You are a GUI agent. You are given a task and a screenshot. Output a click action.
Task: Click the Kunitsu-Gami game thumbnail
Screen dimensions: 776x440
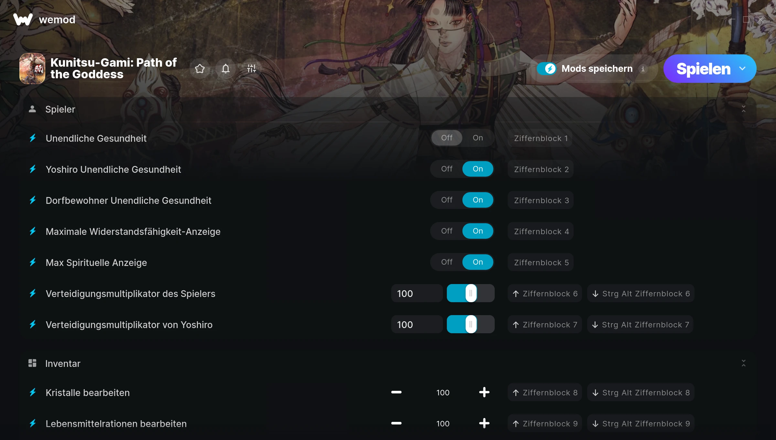tap(32, 69)
